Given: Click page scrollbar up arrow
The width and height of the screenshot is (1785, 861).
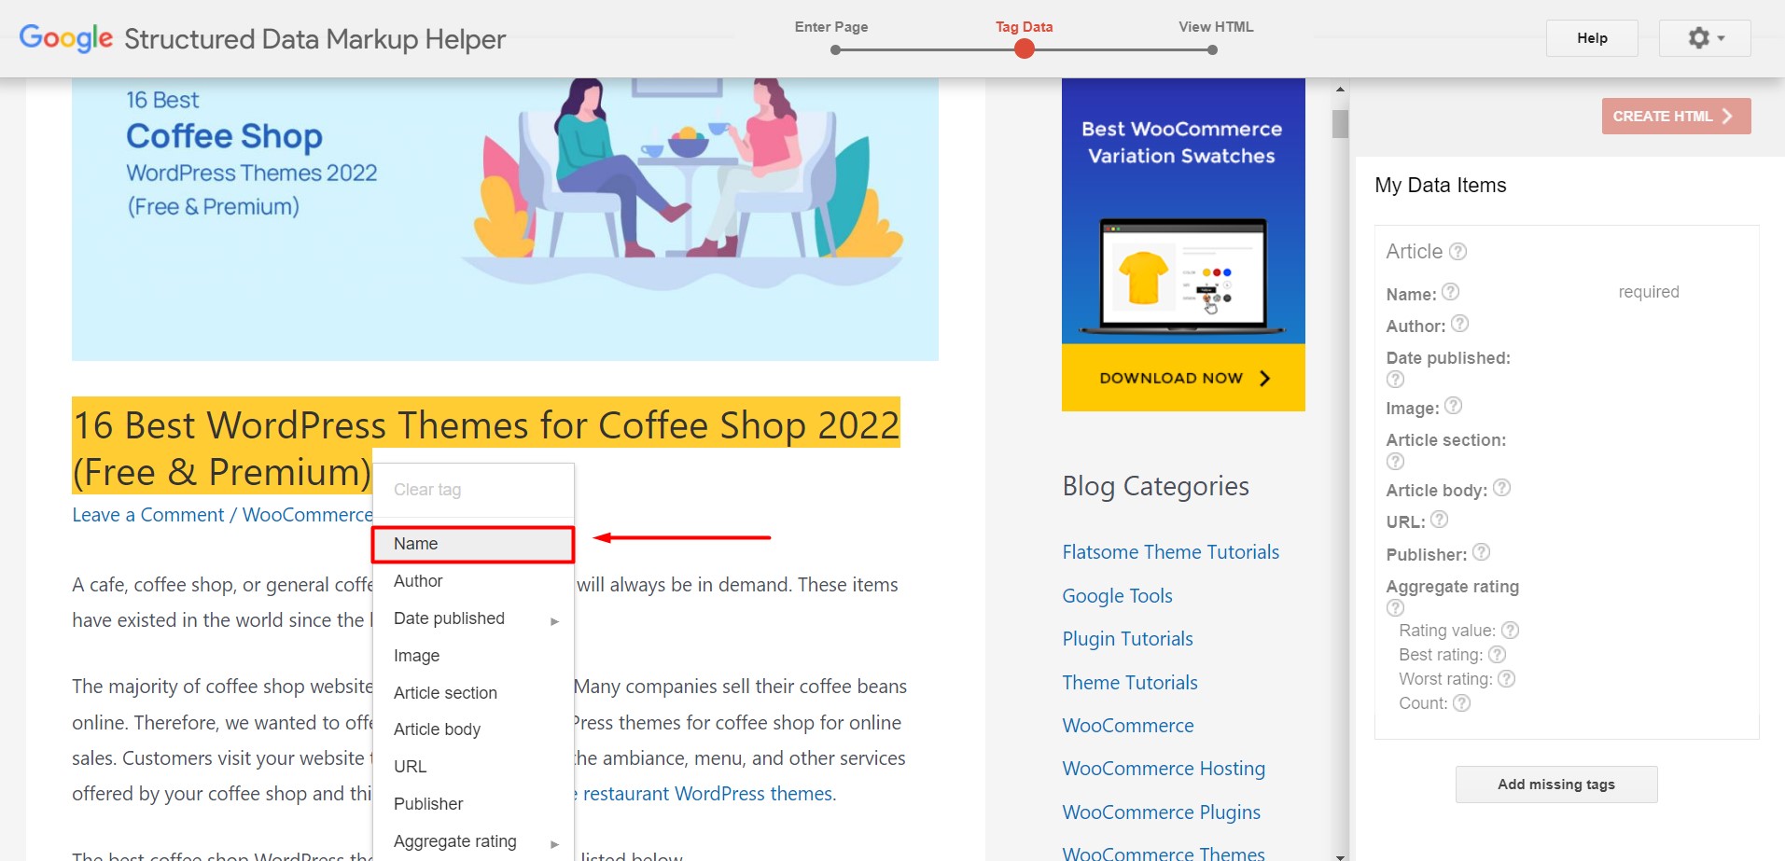Looking at the screenshot, I should point(1341,90).
